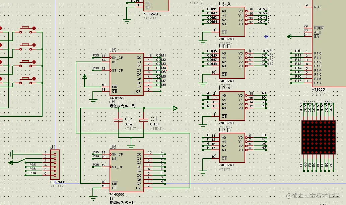Select the ground symbol under U6 OE pin
346x205 pixels.
pyautogui.click(x=93, y=198)
